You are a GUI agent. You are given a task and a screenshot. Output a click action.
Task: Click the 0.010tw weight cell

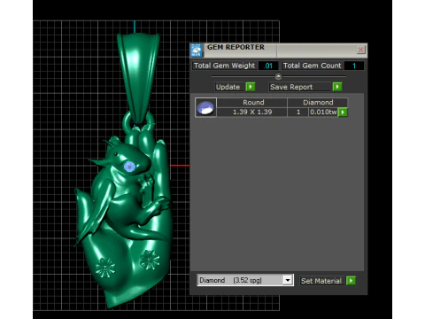click(323, 112)
